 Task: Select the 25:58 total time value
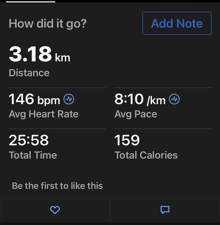(x=29, y=140)
